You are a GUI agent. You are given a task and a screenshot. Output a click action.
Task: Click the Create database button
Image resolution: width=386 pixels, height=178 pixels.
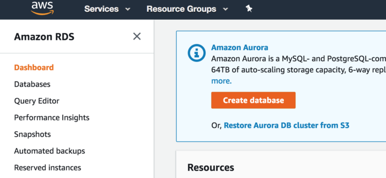click(x=253, y=100)
